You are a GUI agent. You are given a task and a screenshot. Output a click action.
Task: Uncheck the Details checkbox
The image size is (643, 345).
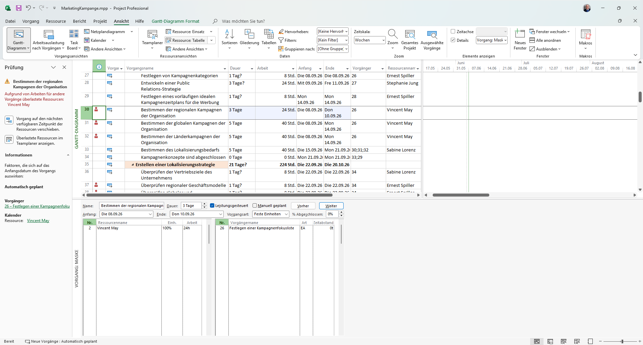click(x=453, y=40)
